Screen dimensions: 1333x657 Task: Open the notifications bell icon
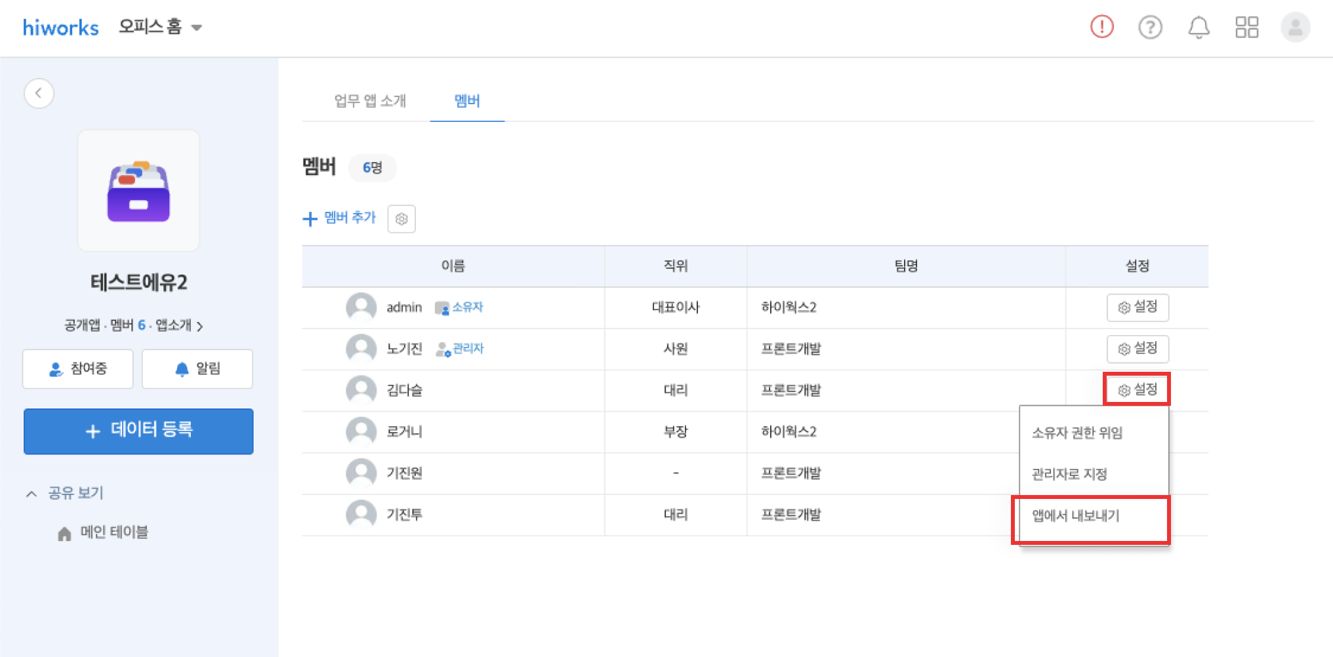click(1199, 28)
